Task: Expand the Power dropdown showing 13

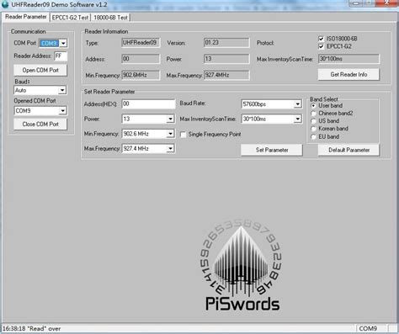Action: [170, 119]
